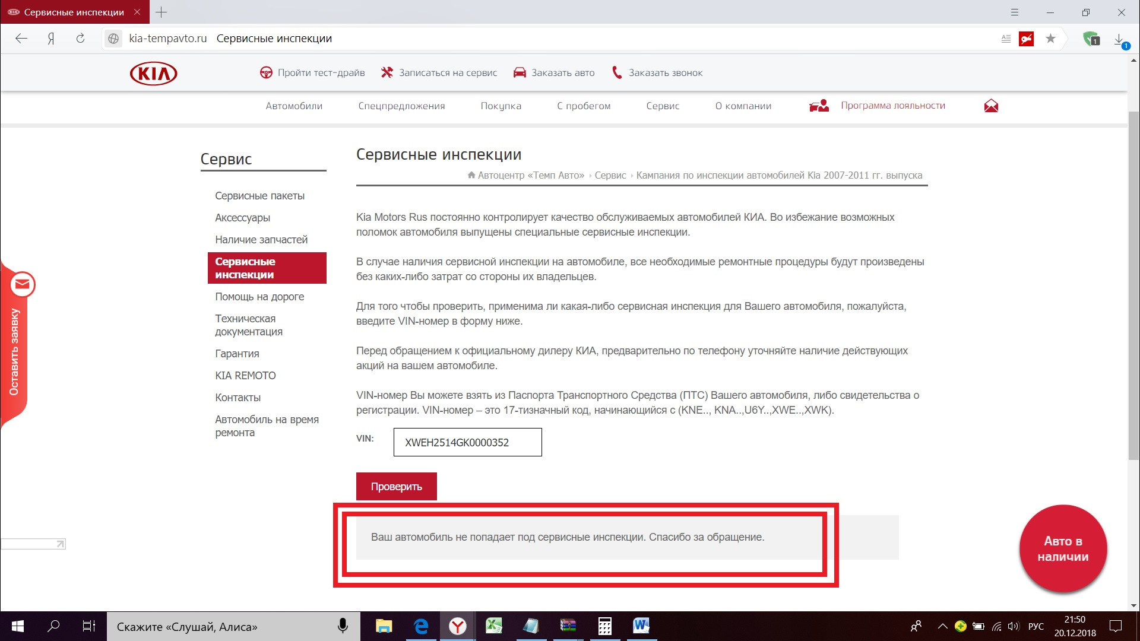Open the Сервис top menu item
The image size is (1140, 641).
click(x=663, y=106)
